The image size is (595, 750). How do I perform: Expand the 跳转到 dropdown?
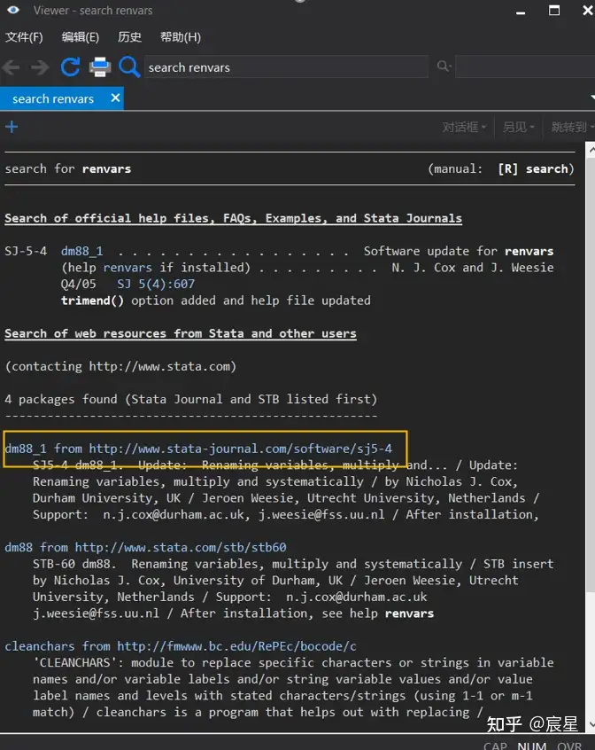click(x=572, y=127)
